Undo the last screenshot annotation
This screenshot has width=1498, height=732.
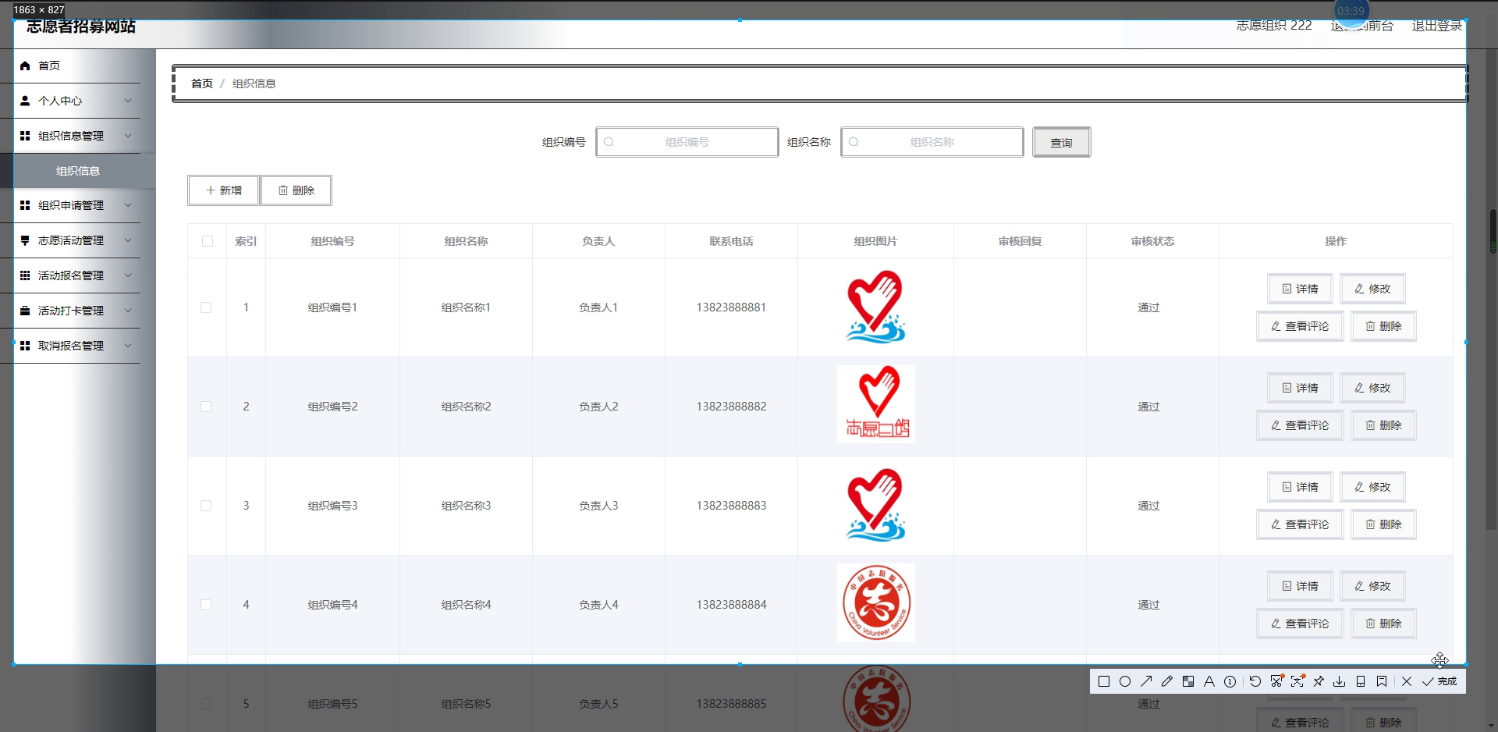click(x=1255, y=681)
